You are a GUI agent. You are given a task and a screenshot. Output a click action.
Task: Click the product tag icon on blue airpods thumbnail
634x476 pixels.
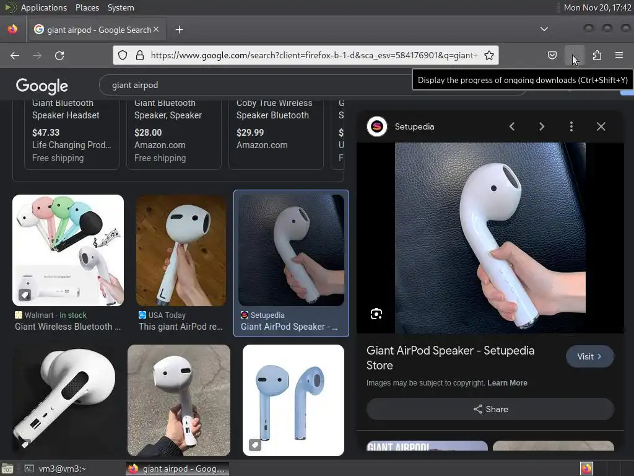coord(254,445)
